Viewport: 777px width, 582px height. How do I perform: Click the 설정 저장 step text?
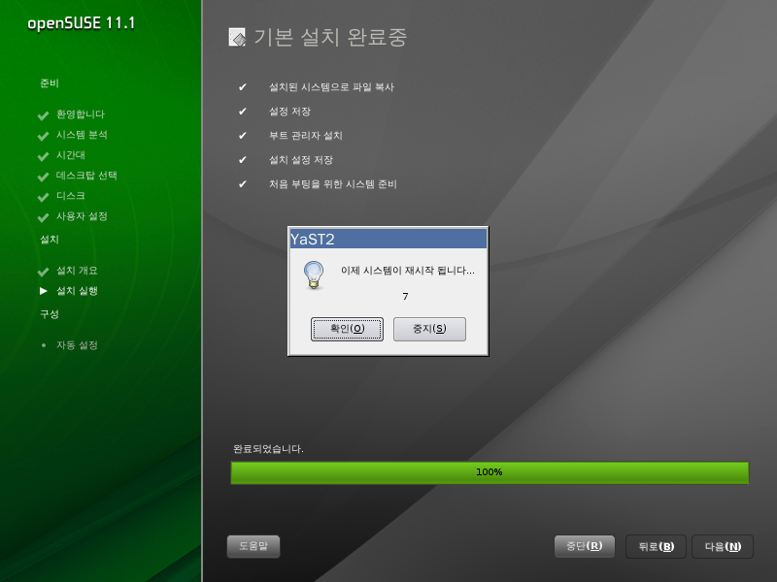(289, 112)
